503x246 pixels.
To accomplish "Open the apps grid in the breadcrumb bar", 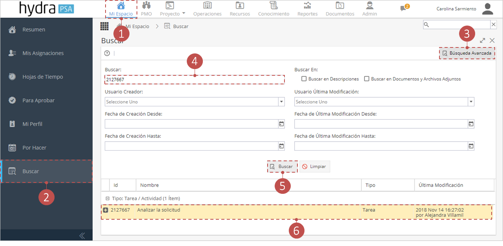I will coord(104,26).
